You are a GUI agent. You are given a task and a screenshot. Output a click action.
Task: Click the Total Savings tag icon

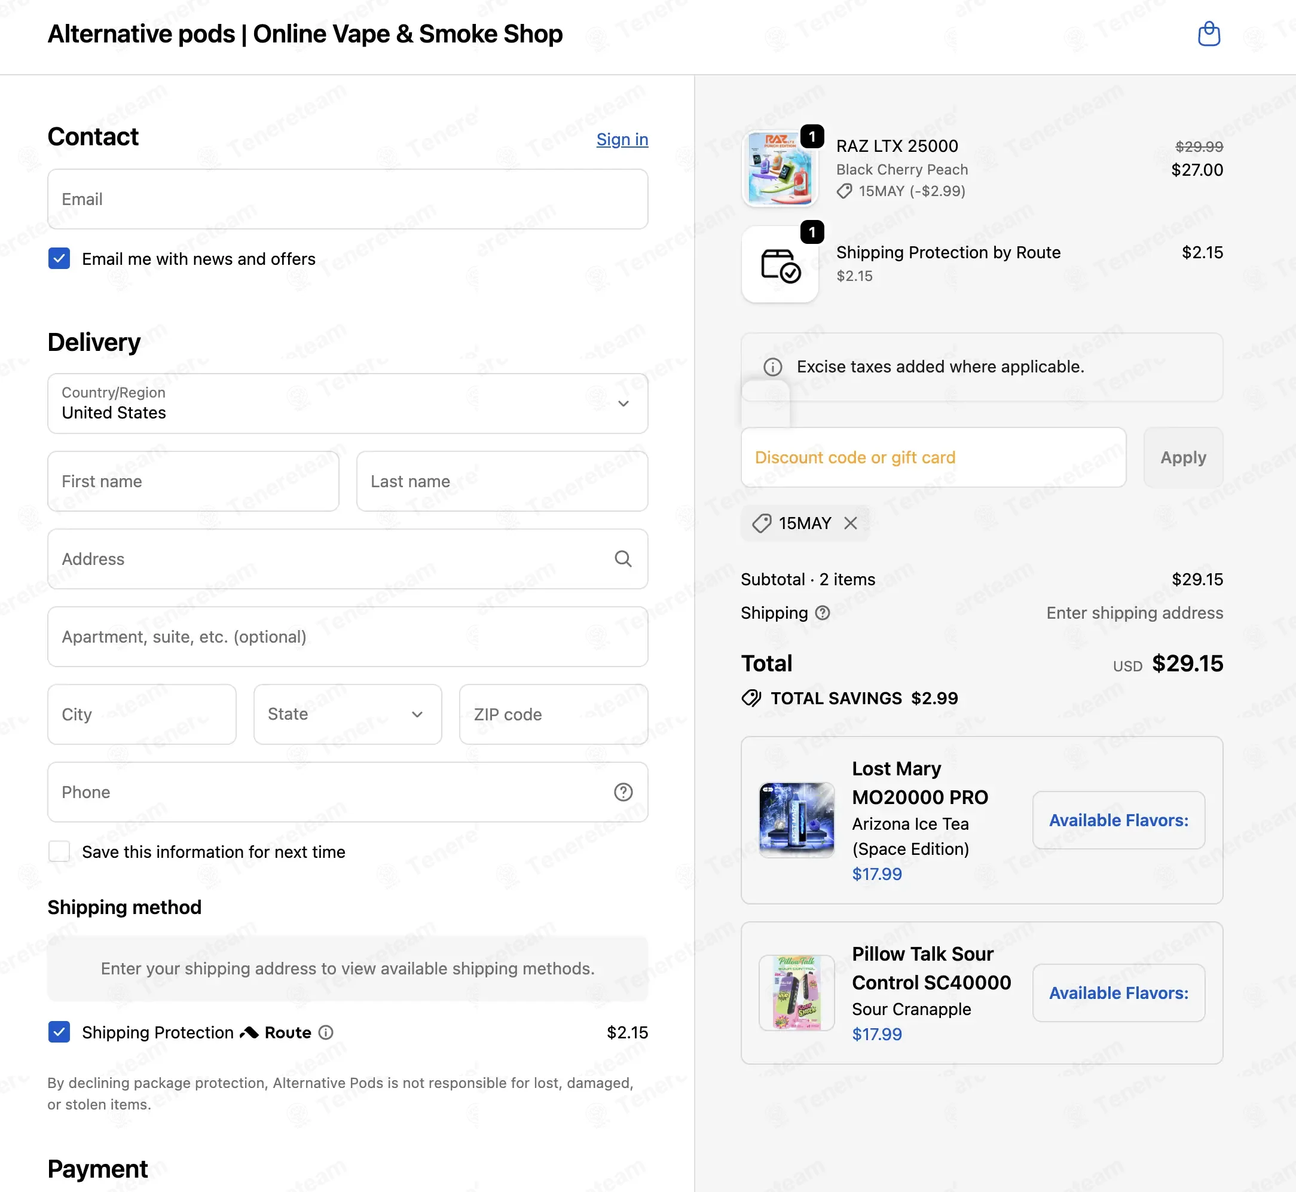pos(751,698)
